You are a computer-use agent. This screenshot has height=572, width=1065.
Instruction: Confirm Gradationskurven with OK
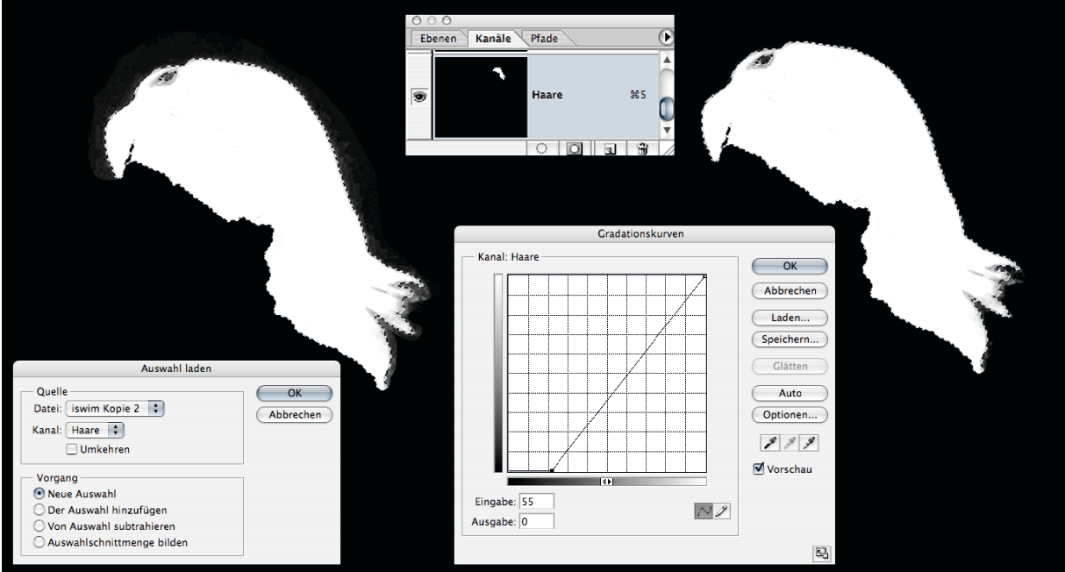point(790,266)
